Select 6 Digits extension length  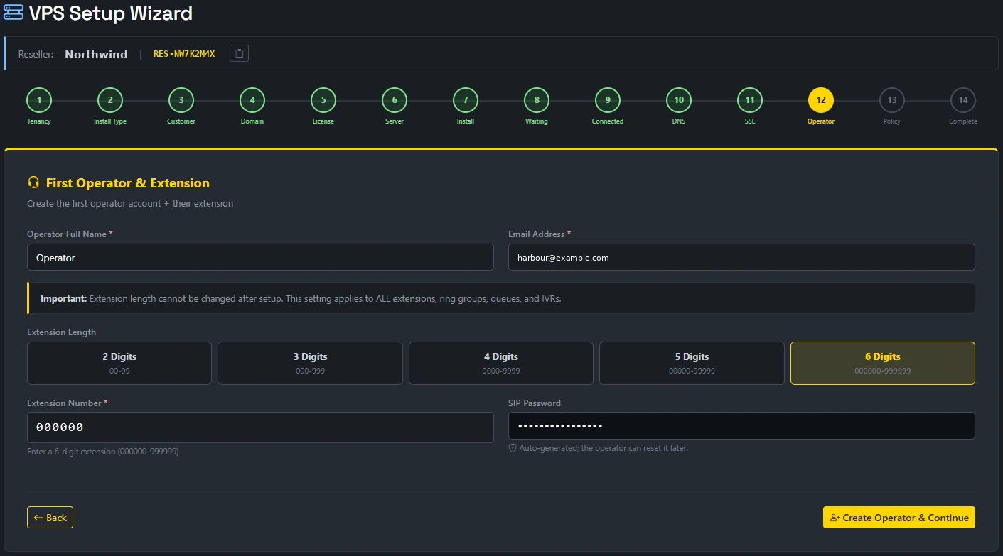[x=883, y=363]
